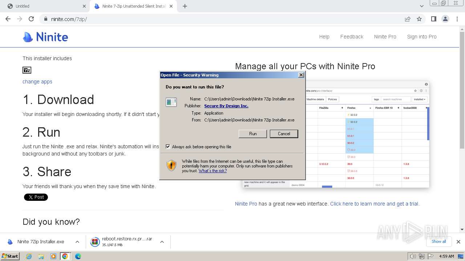Screen dimensions: 465x261
Task: Go to Ninite Pro in header
Action: 385,37
